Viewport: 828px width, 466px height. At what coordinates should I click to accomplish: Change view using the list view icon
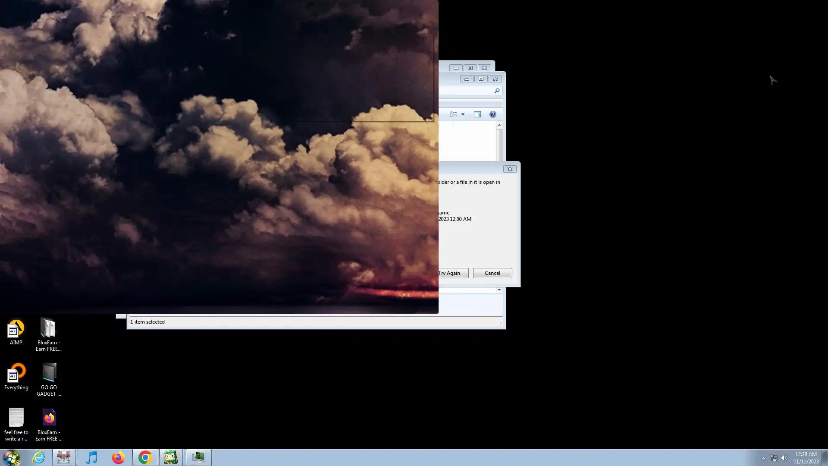(x=454, y=114)
